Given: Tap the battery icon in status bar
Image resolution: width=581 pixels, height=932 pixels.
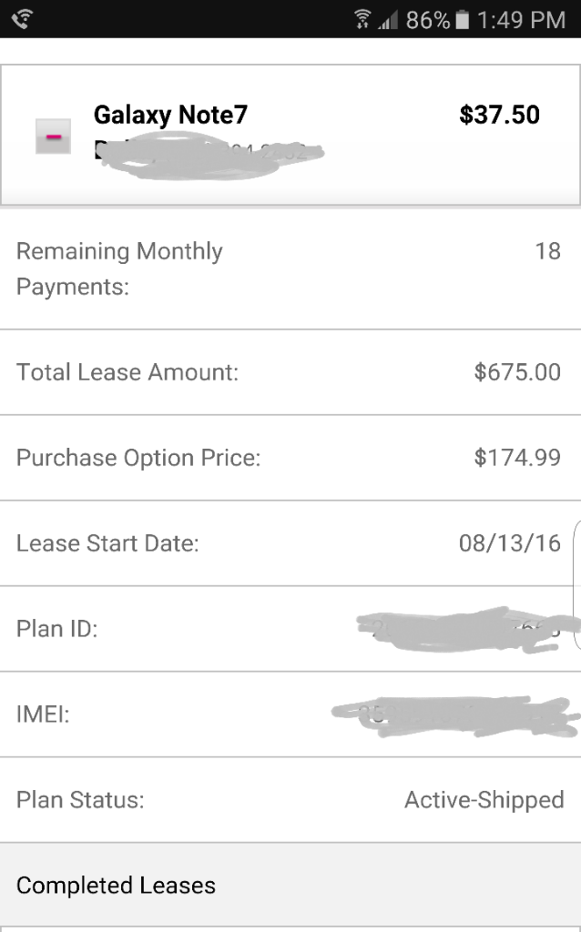Looking at the screenshot, I should click(462, 20).
